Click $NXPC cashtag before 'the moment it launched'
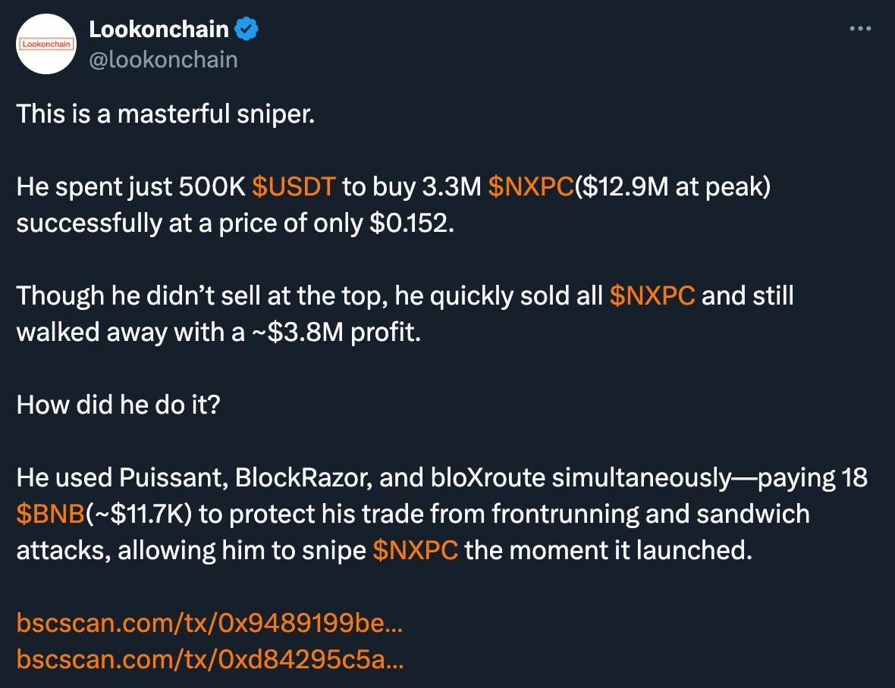Image resolution: width=895 pixels, height=688 pixels. pos(415,550)
